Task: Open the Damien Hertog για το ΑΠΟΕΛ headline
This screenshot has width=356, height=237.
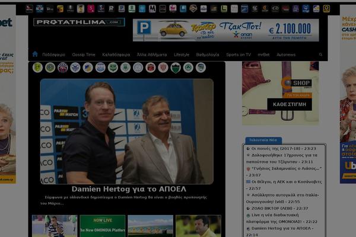Action: 129,189
